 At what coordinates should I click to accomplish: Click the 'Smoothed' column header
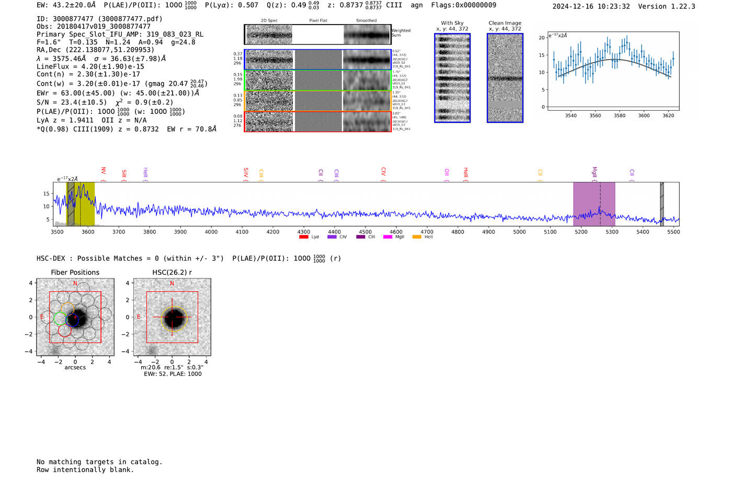pyautogui.click(x=366, y=21)
